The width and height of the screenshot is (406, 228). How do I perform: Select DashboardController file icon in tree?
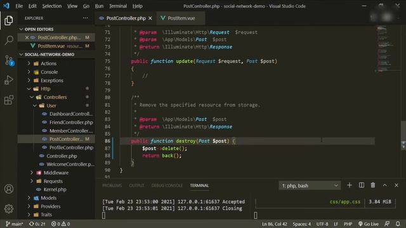pos(44,114)
